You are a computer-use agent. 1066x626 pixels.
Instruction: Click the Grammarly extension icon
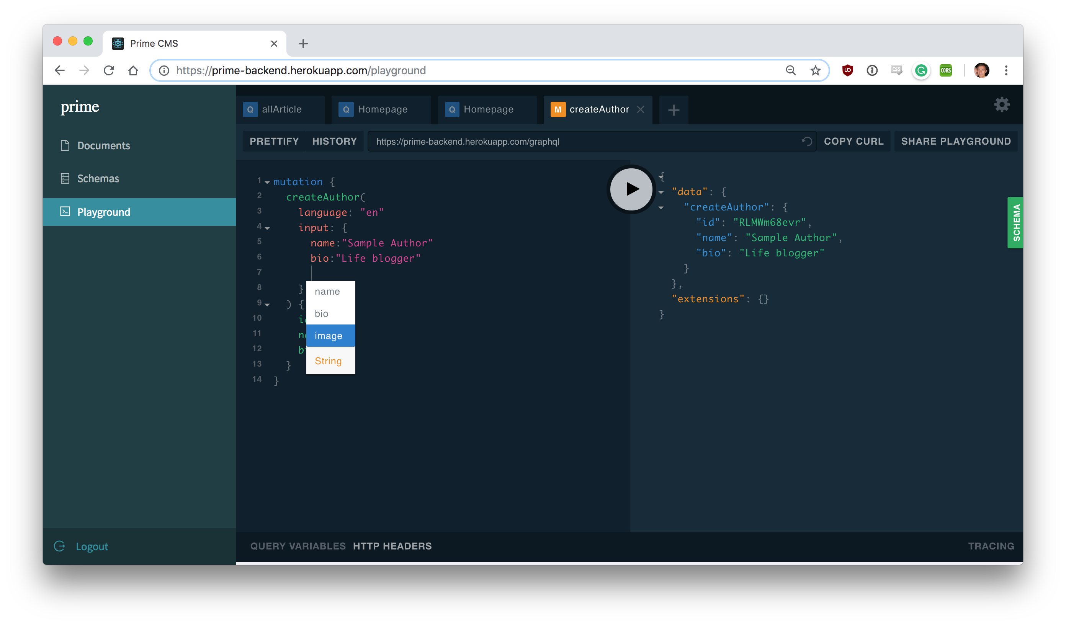click(x=921, y=70)
